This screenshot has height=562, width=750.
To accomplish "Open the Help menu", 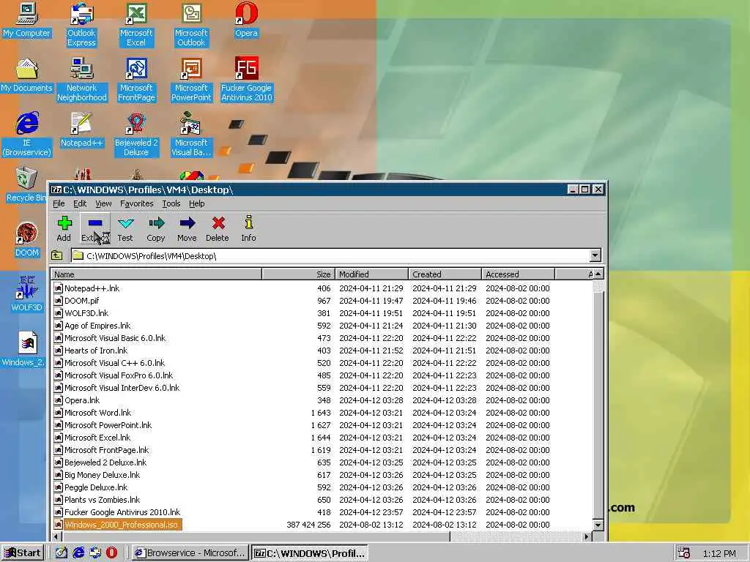I will (x=196, y=203).
